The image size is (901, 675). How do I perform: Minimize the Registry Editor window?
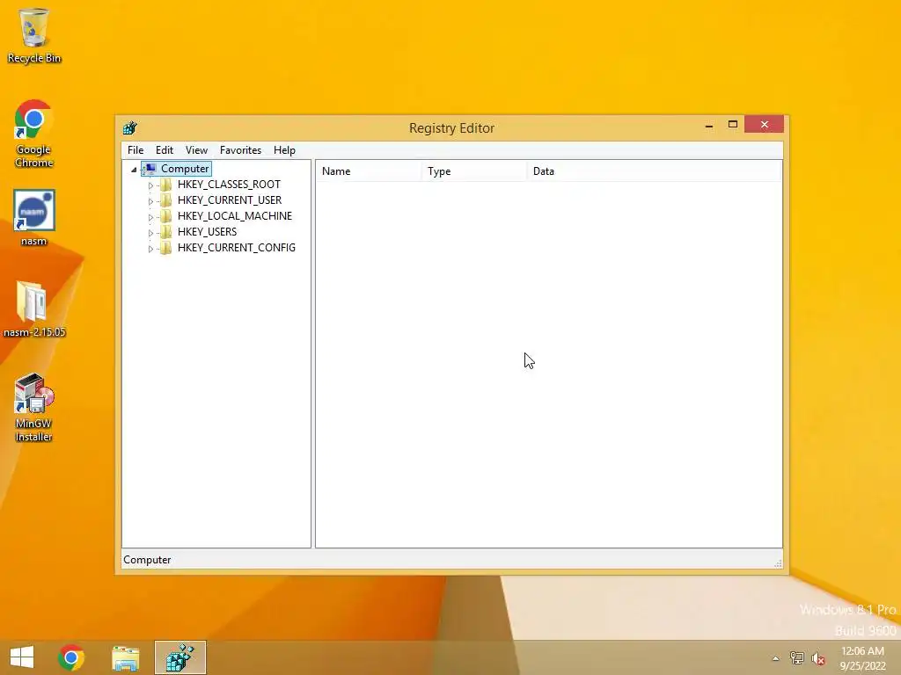709,125
